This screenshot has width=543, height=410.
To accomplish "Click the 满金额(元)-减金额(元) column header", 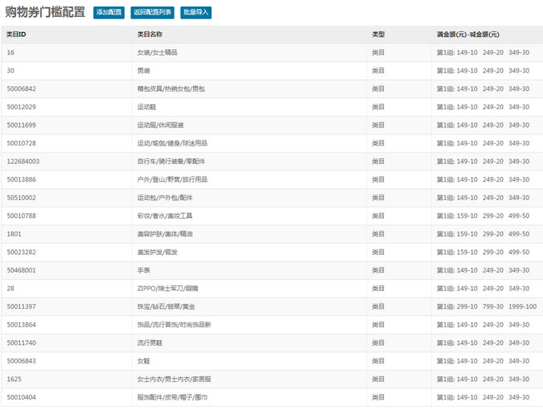I will click(467, 35).
